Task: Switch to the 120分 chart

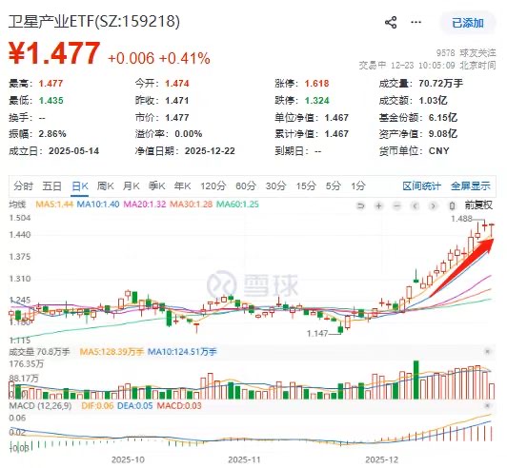Action: click(x=213, y=185)
